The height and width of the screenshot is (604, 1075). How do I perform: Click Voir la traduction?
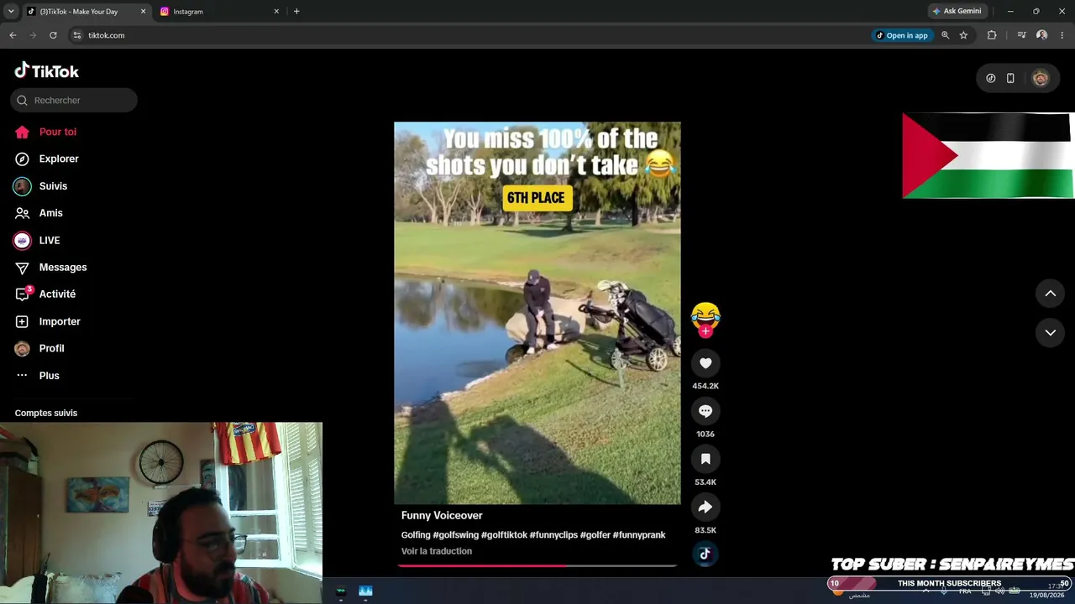(437, 551)
